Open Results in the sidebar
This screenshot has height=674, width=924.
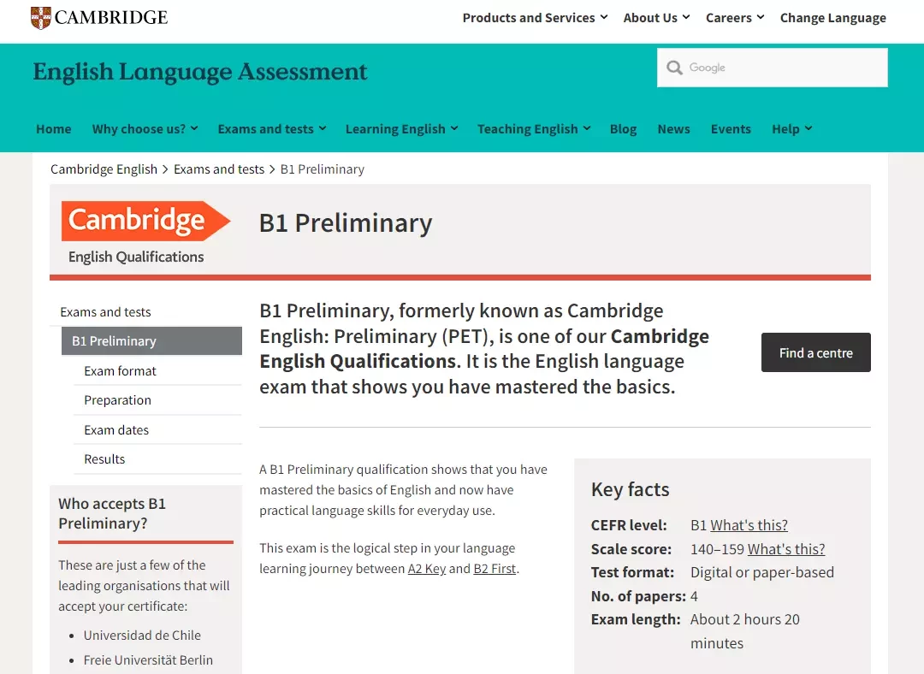[x=104, y=459]
